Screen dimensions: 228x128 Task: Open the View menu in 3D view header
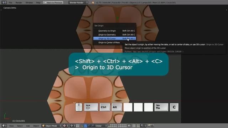(x=11, y=126)
